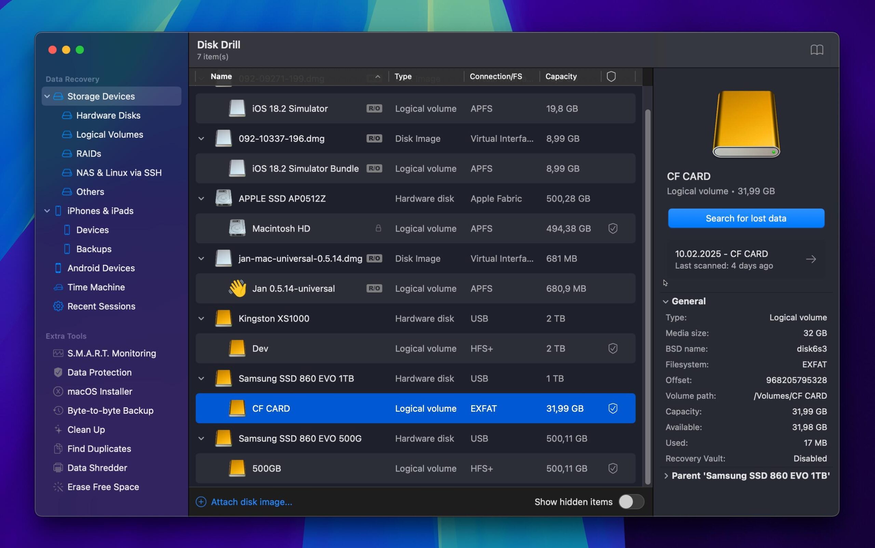The height and width of the screenshot is (548, 875).
Task: Collapse Samsung SSD 860 EVO 1TB row
Action: click(x=201, y=379)
